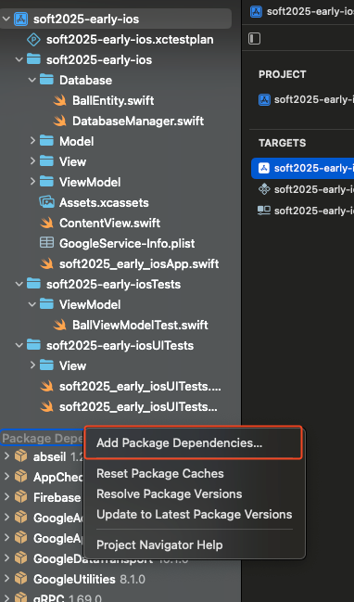Expand the abseil package
Screen dimensions: 354x602
click(6, 456)
